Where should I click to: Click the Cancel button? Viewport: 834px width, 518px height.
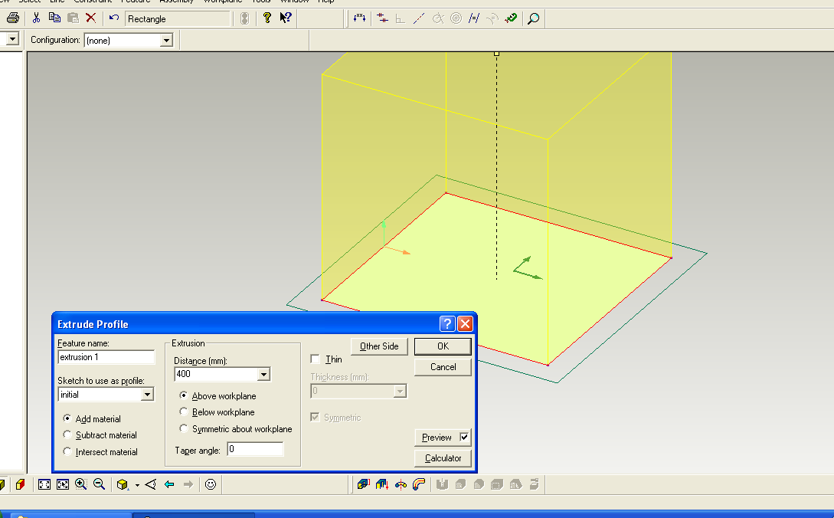443,367
